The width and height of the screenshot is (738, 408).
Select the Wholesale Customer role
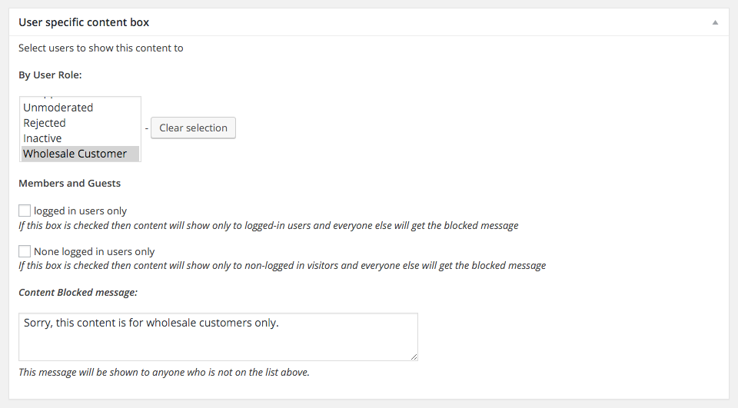point(75,154)
